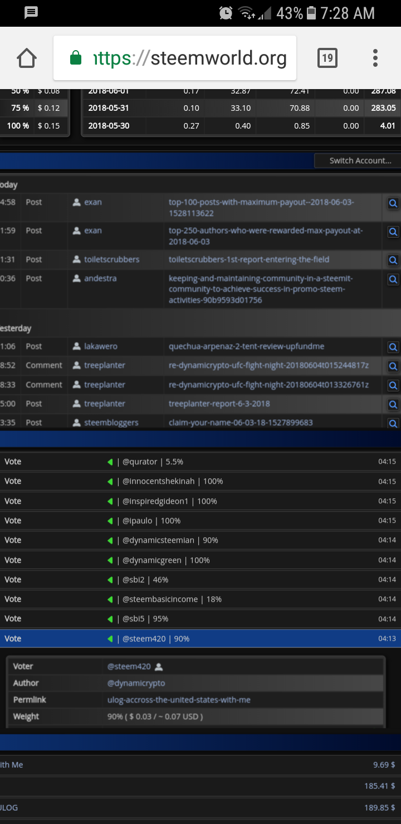Click author name toiletscrubbers
The image size is (401, 824).
point(112,259)
